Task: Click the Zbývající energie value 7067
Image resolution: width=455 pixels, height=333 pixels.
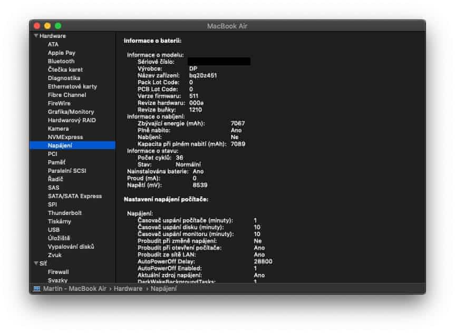Action: (x=238, y=123)
